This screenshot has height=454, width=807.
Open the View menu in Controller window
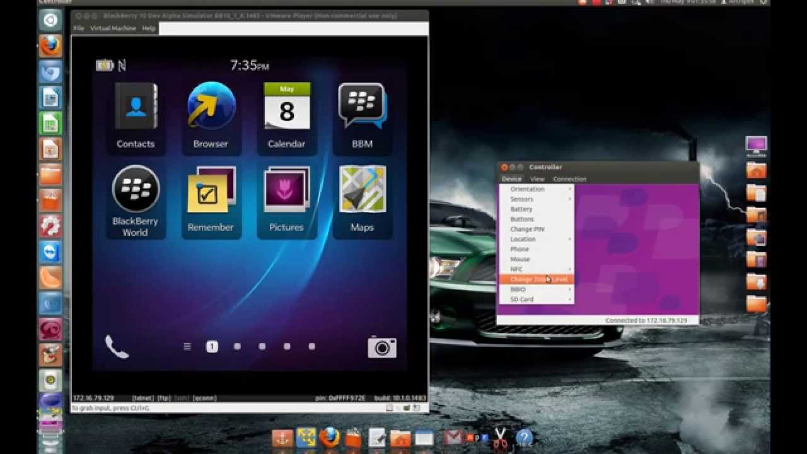click(x=537, y=179)
